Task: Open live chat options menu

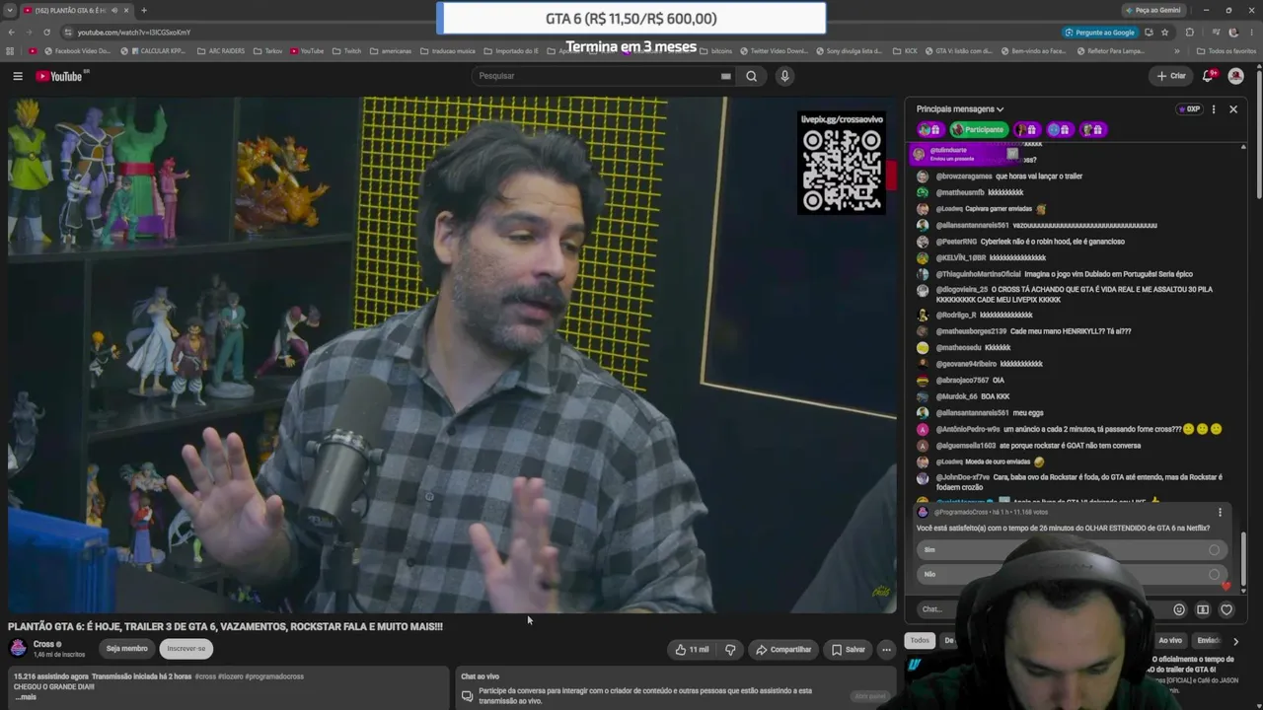Action: 1214,109
